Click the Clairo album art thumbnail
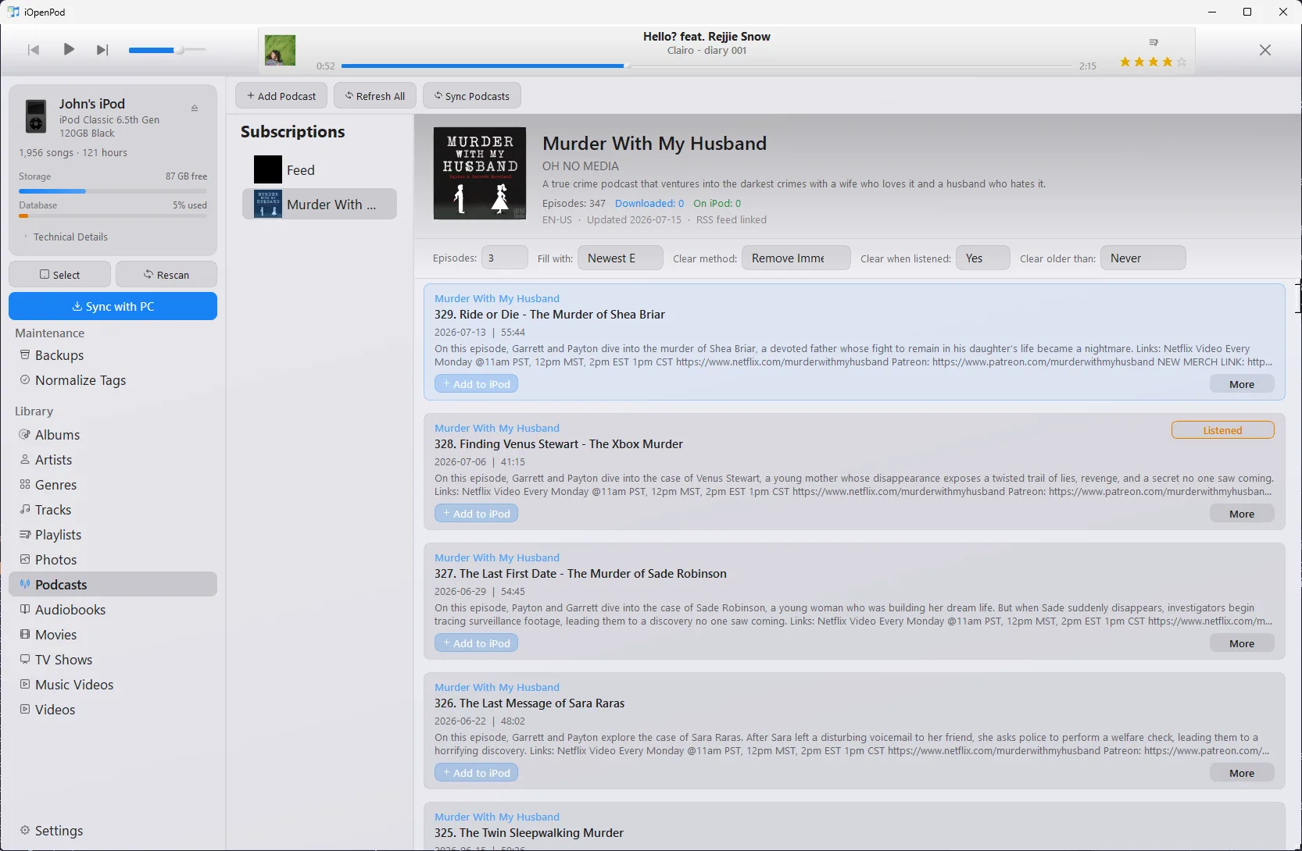Image resolution: width=1302 pixels, height=851 pixels. (x=280, y=50)
